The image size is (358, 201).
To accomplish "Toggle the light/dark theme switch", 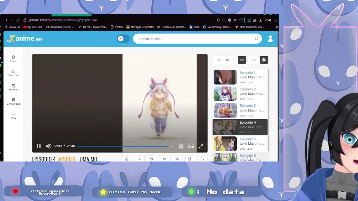I will [x=123, y=39].
